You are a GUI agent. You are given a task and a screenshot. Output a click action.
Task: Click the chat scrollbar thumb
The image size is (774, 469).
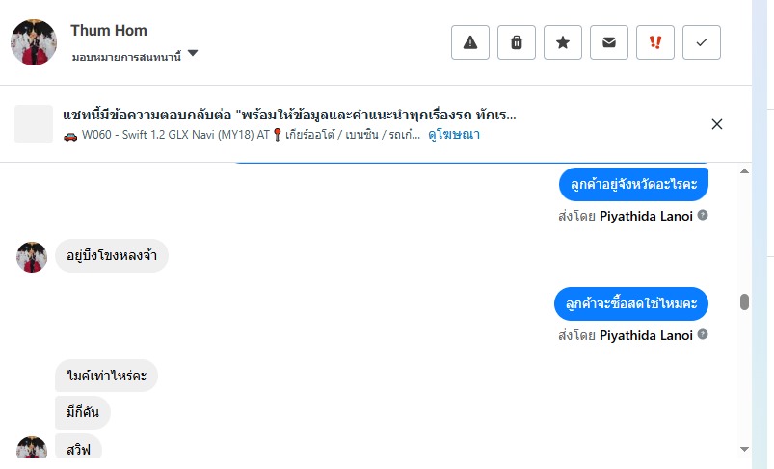pyautogui.click(x=744, y=301)
